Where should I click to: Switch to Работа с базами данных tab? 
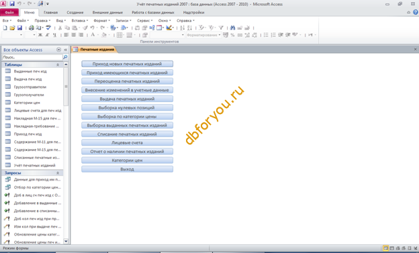153,12
